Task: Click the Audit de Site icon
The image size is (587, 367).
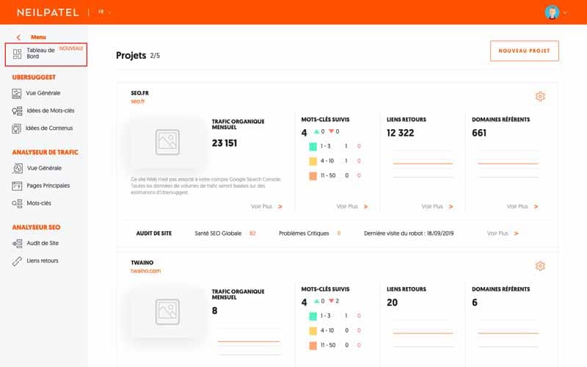Action: 17,244
